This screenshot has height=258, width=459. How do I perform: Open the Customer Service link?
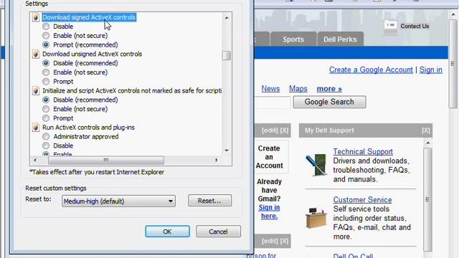click(362, 200)
